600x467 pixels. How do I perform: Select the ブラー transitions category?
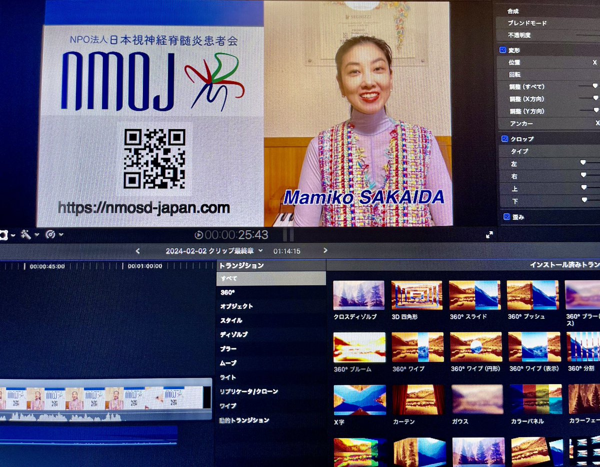(x=271, y=349)
